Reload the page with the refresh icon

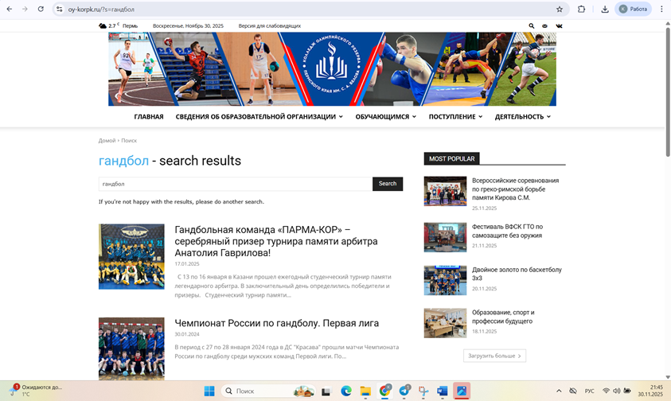point(41,9)
